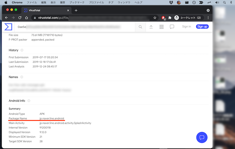
Task: Click the Sign up button
Action: (202, 27)
